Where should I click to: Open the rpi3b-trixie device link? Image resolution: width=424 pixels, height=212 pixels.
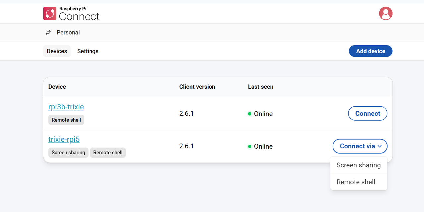[x=66, y=107]
